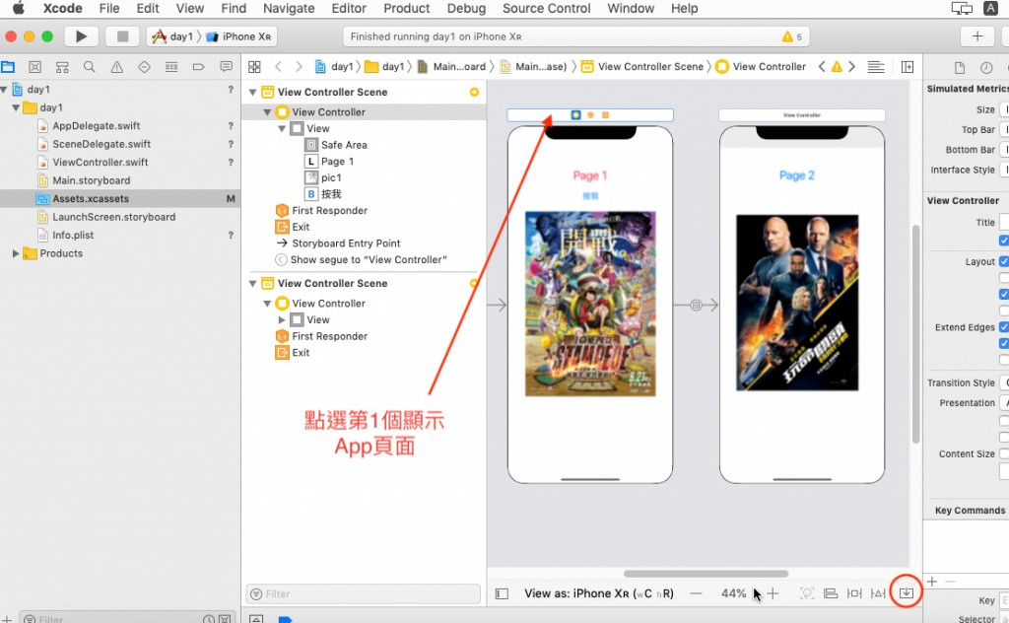Image resolution: width=1009 pixels, height=623 pixels.
Task: Click the canvas vertical scrollbar
Action: coord(915,334)
